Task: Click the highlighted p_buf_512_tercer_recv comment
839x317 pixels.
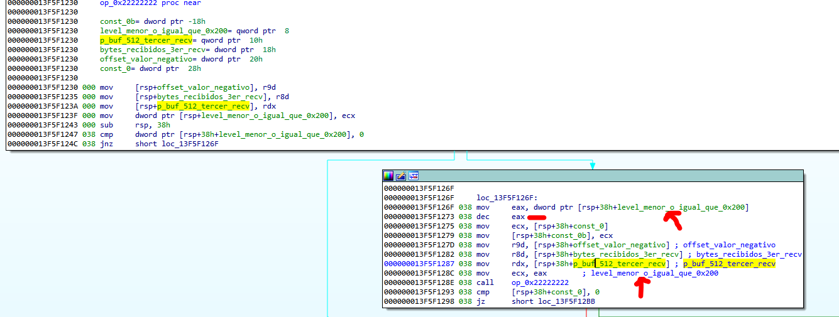Action: coord(730,264)
